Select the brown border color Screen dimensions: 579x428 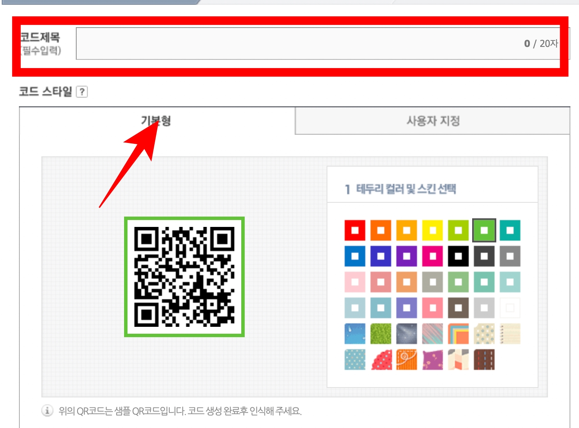point(458,308)
